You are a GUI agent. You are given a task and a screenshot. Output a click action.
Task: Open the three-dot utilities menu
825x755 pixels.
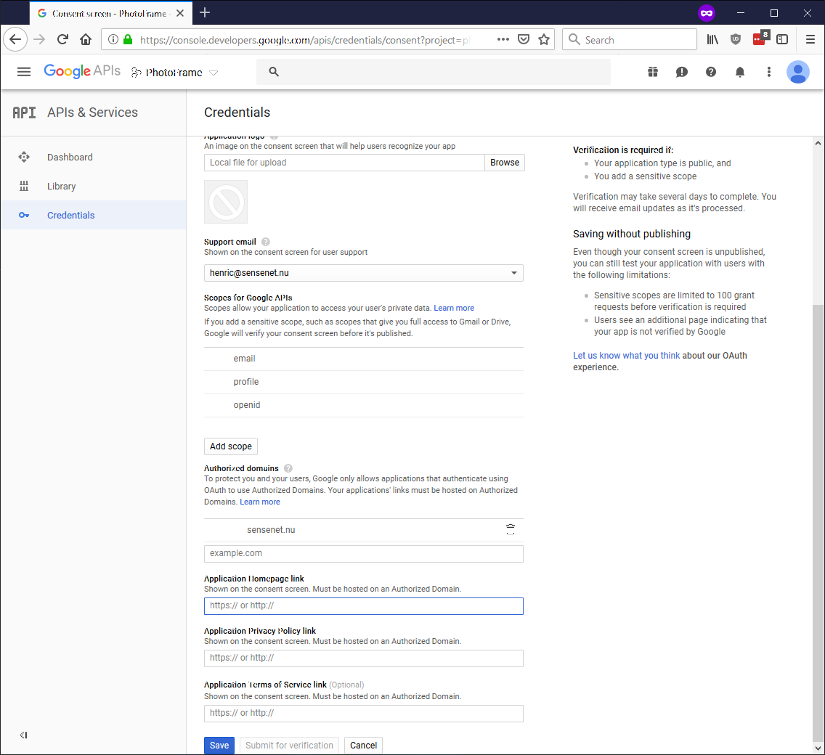pyautogui.click(x=768, y=72)
